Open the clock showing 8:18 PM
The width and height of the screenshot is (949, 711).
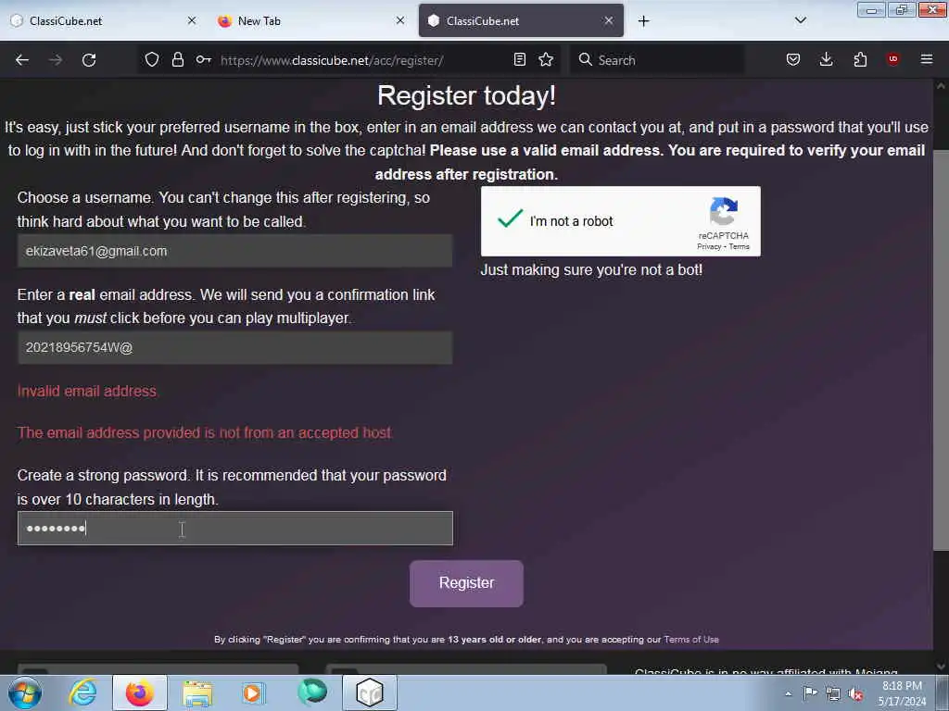[902, 693]
